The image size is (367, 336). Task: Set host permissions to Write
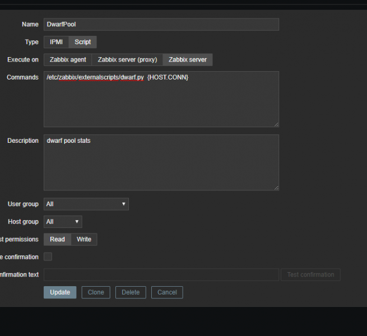point(84,239)
